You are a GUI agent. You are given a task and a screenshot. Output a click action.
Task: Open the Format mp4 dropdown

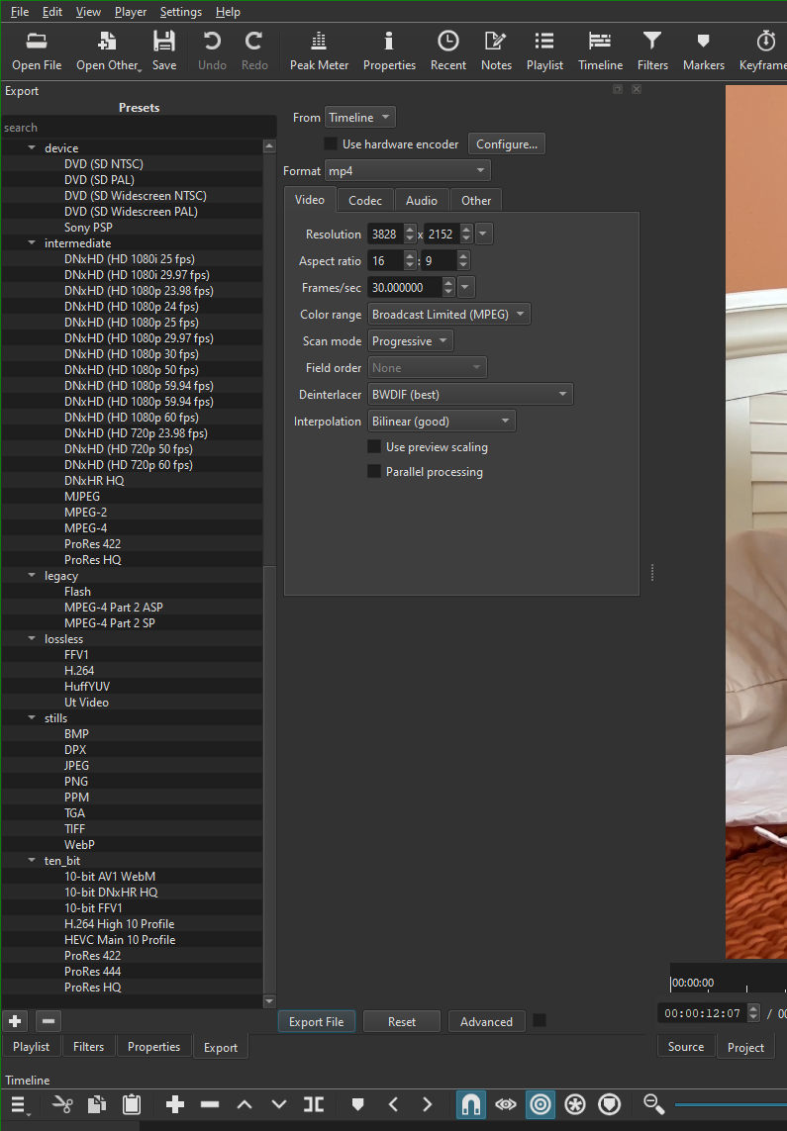tap(408, 171)
